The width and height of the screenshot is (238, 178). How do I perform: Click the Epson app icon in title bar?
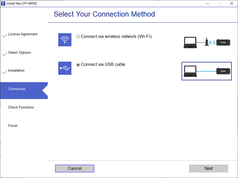tap(3, 3)
